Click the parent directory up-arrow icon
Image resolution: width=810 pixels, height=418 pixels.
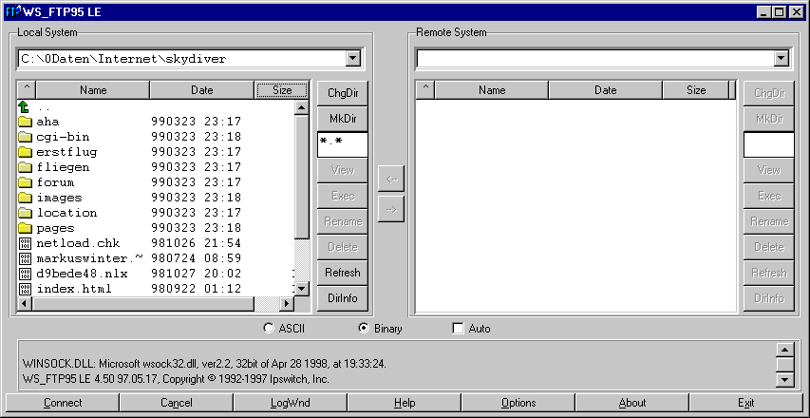[25, 106]
